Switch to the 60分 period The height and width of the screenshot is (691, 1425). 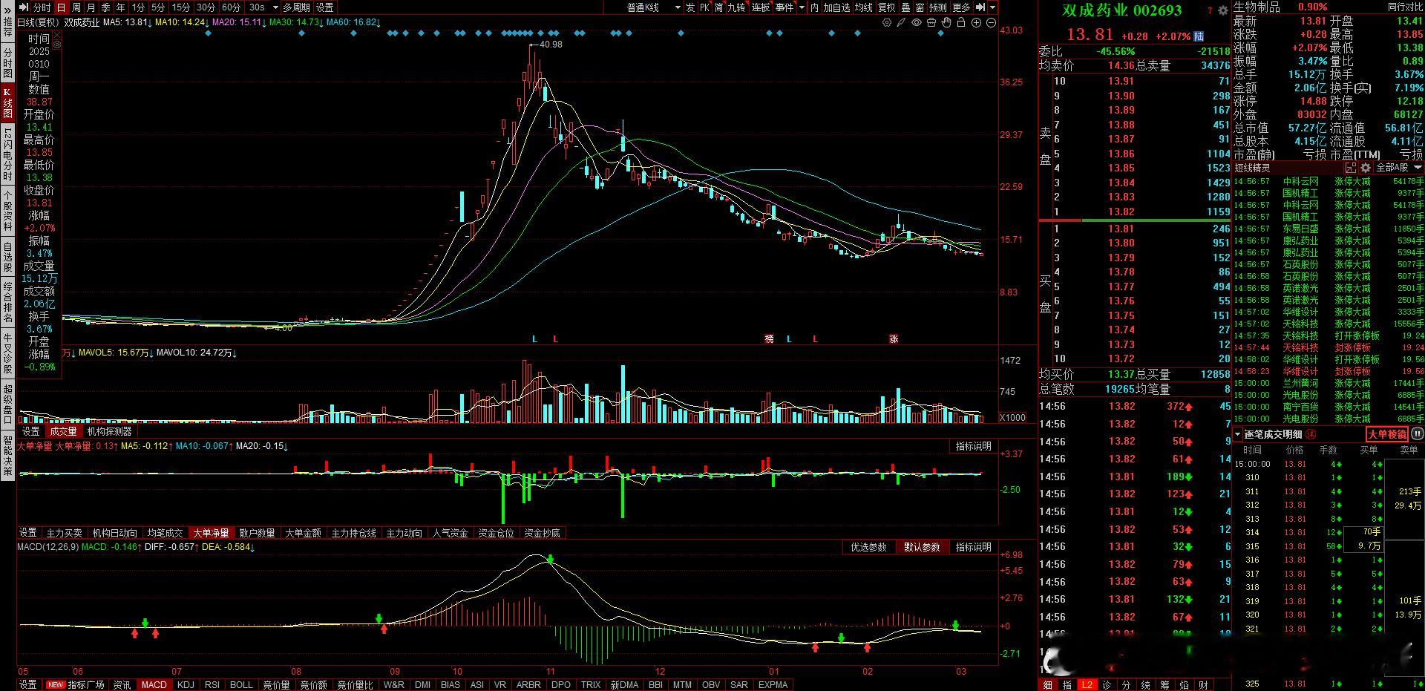pyautogui.click(x=231, y=7)
